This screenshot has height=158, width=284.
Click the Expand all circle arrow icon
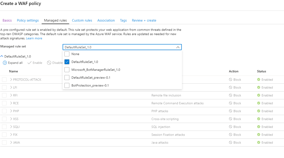coord(5,63)
